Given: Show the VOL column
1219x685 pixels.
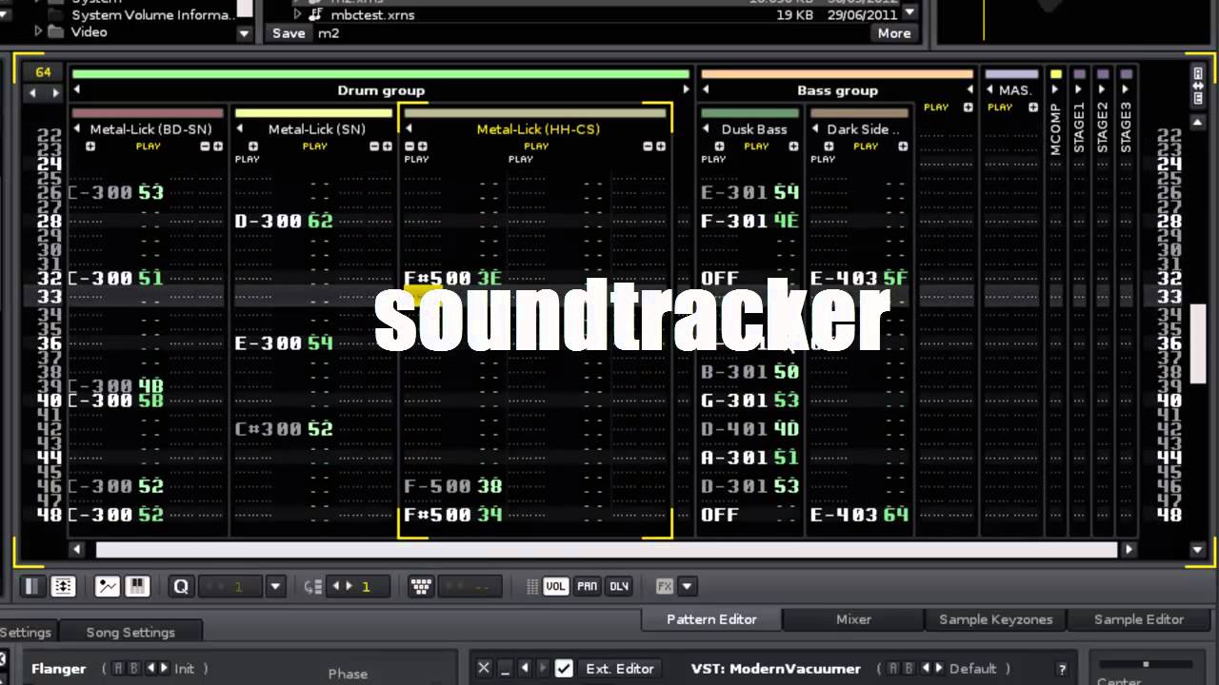Looking at the screenshot, I should [555, 586].
